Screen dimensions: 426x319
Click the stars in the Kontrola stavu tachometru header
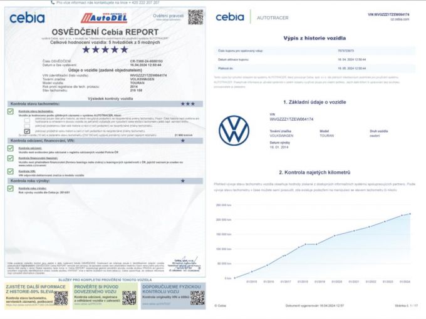click(x=188, y=104)
